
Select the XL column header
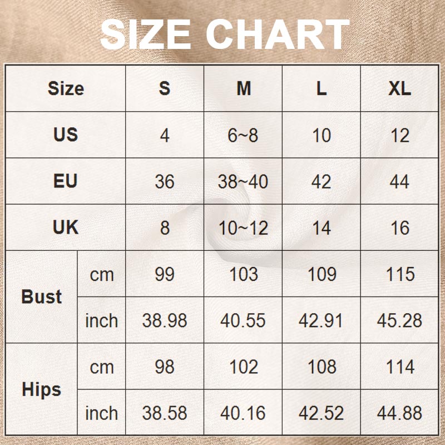(x=399, y=88)
